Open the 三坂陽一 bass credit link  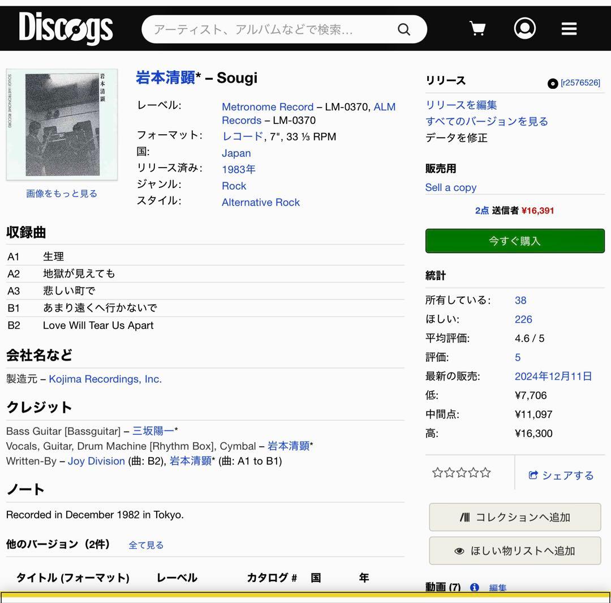pos(153,431)
